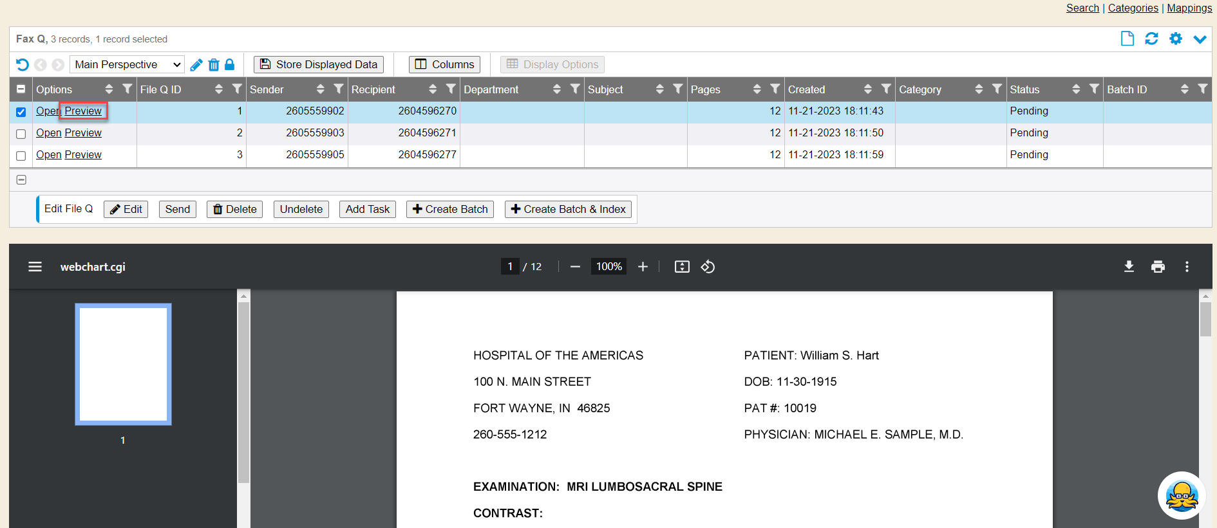The image size is (1217, 528).
Task: Click the Create Batch & Index button
Action: coord(568,209)
